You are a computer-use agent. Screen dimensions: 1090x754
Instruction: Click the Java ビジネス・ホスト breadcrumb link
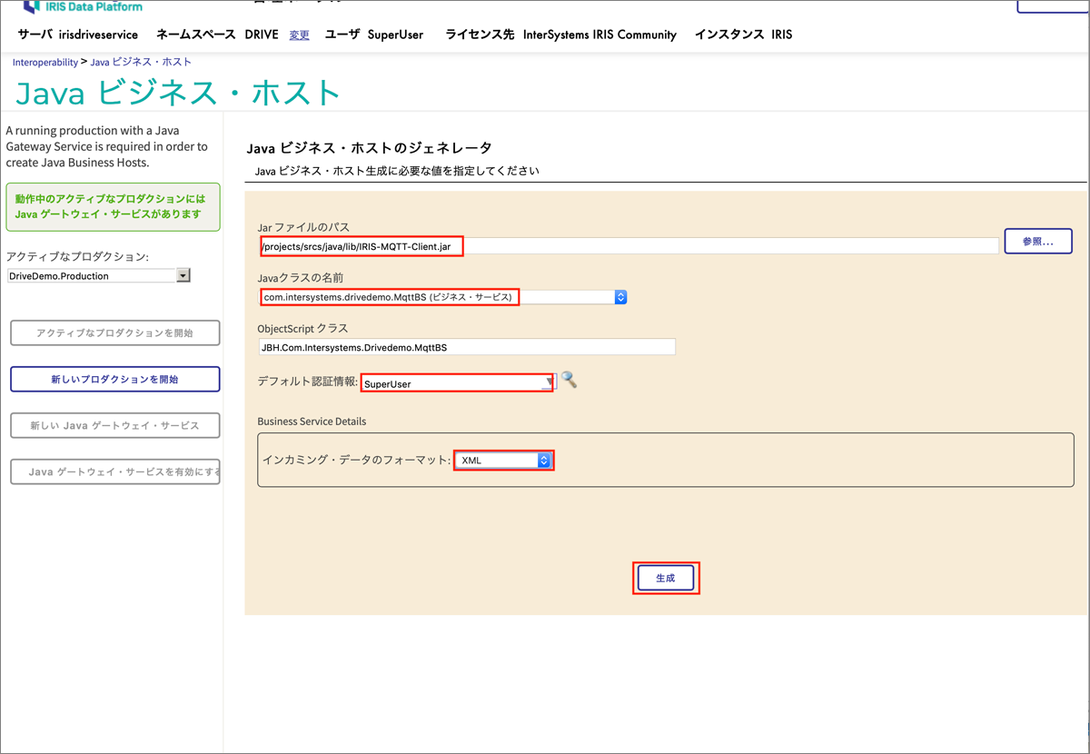[141, 62]
